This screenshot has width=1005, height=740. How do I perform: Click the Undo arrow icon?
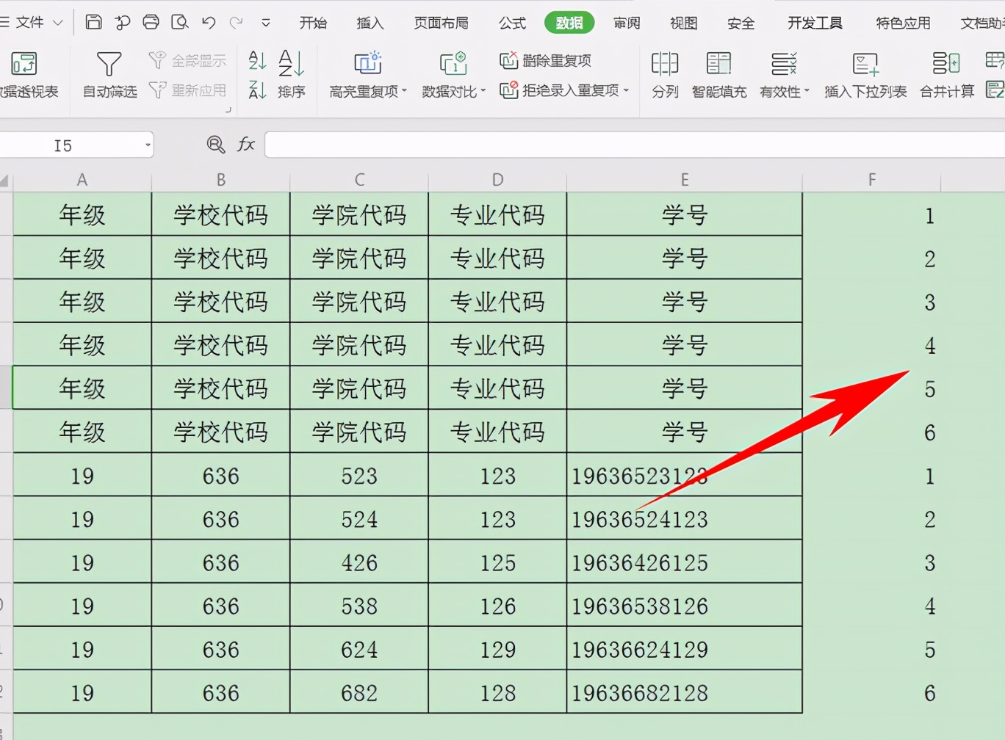tap(209, 23)
